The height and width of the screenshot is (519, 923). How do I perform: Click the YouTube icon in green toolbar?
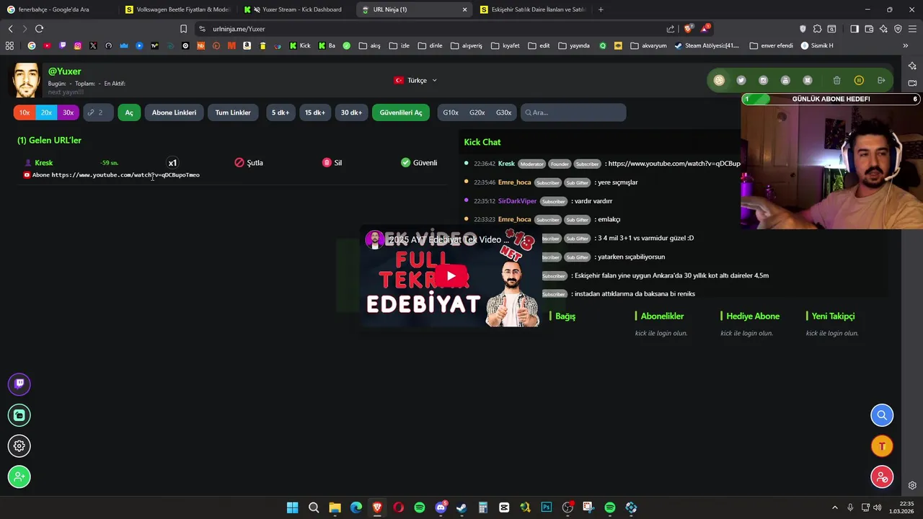785,80
